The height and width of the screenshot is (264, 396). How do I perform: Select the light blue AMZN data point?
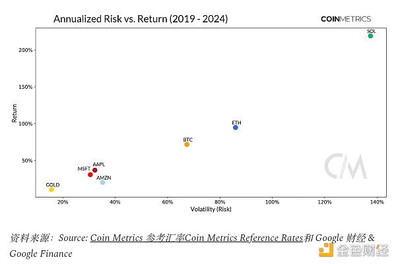tap(102, 182)
